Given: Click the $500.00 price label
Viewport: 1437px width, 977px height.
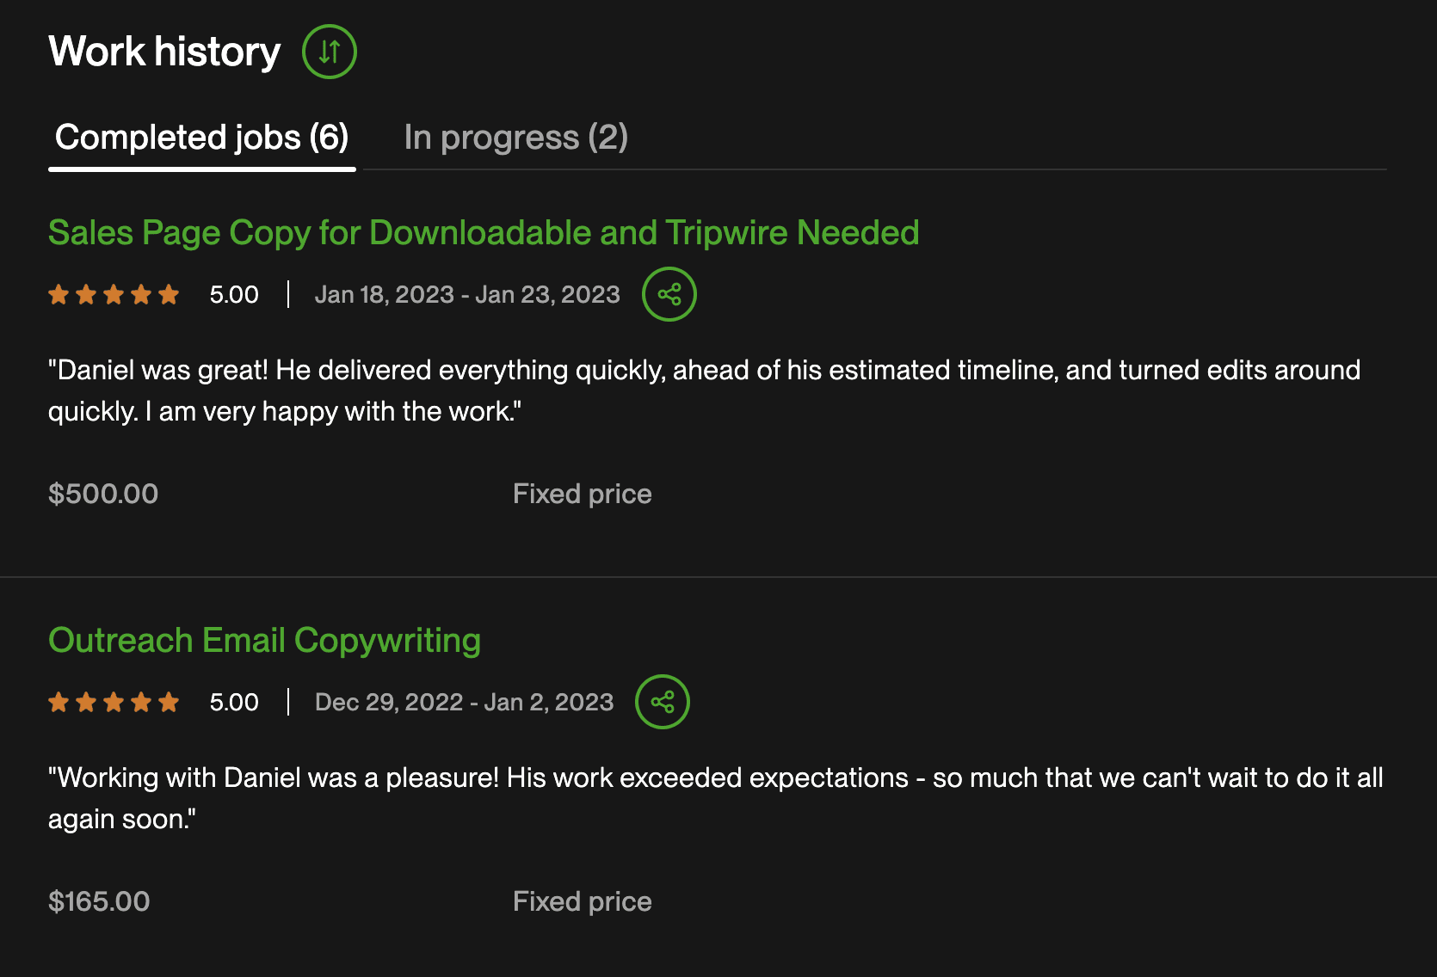Looking at the screenshot, I should tap(102, 493).
